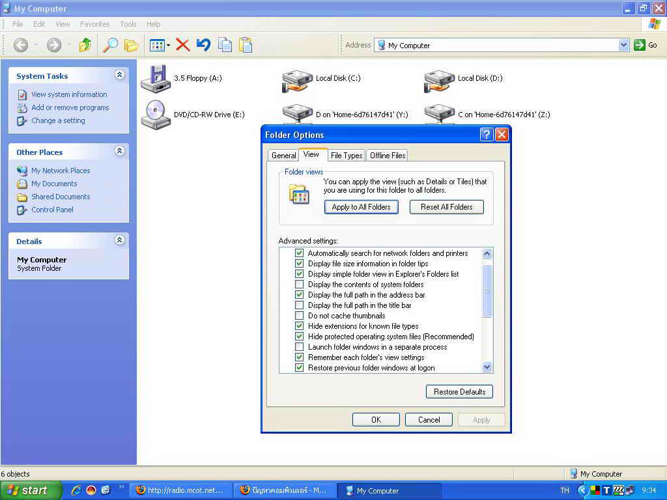Select the Local Disk (D:) drive icon

440,80
